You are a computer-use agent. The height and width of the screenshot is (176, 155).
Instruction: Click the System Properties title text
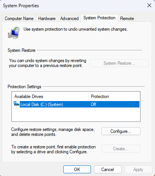(21, 6)
